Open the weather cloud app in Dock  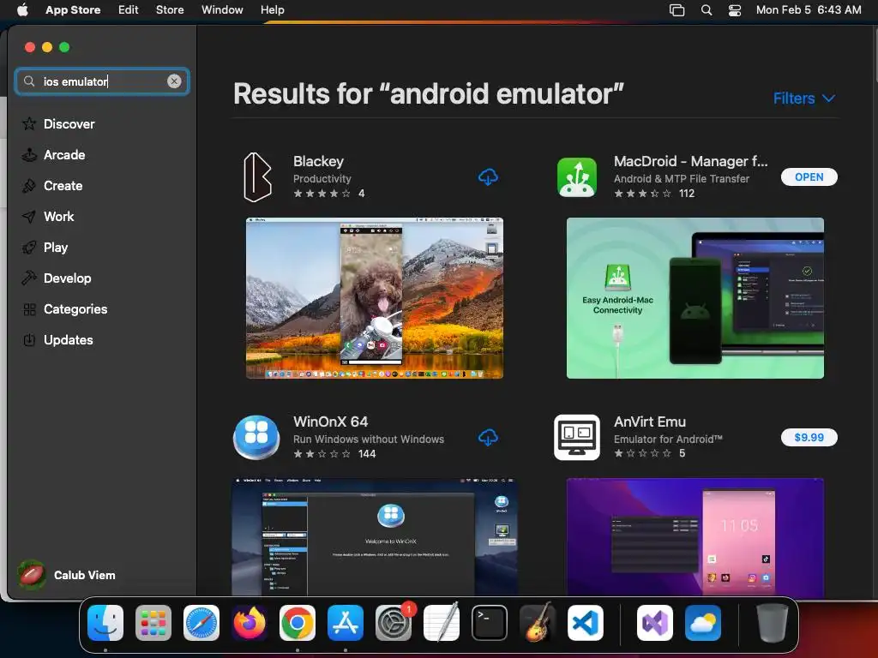[703, 623]
